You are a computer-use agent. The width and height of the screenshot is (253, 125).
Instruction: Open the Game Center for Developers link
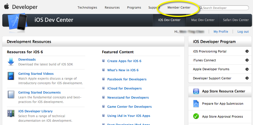(x=130, y=107)
